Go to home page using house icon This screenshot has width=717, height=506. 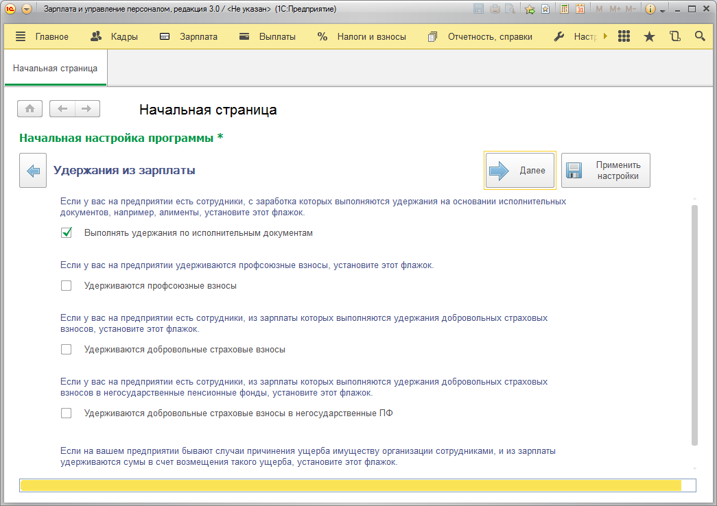(30, 108)
